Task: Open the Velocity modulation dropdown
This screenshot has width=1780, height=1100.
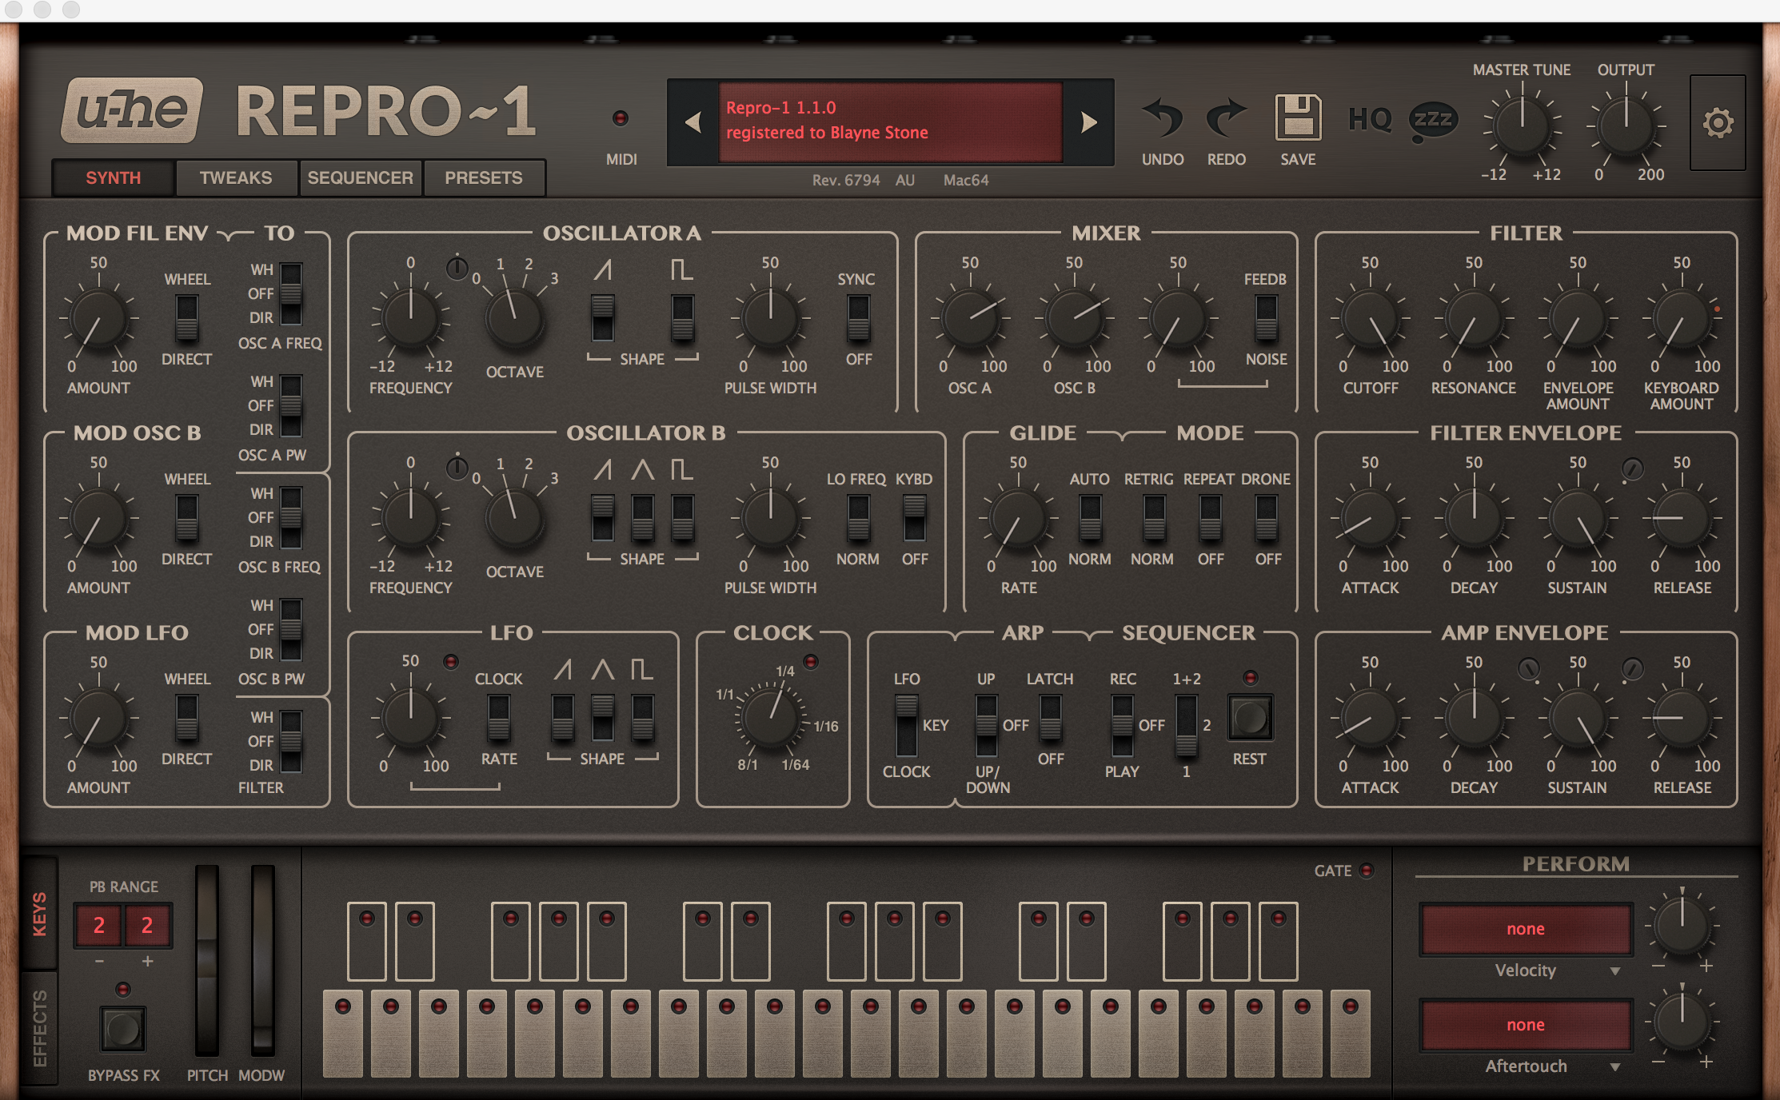Action: click(1526, 970)
